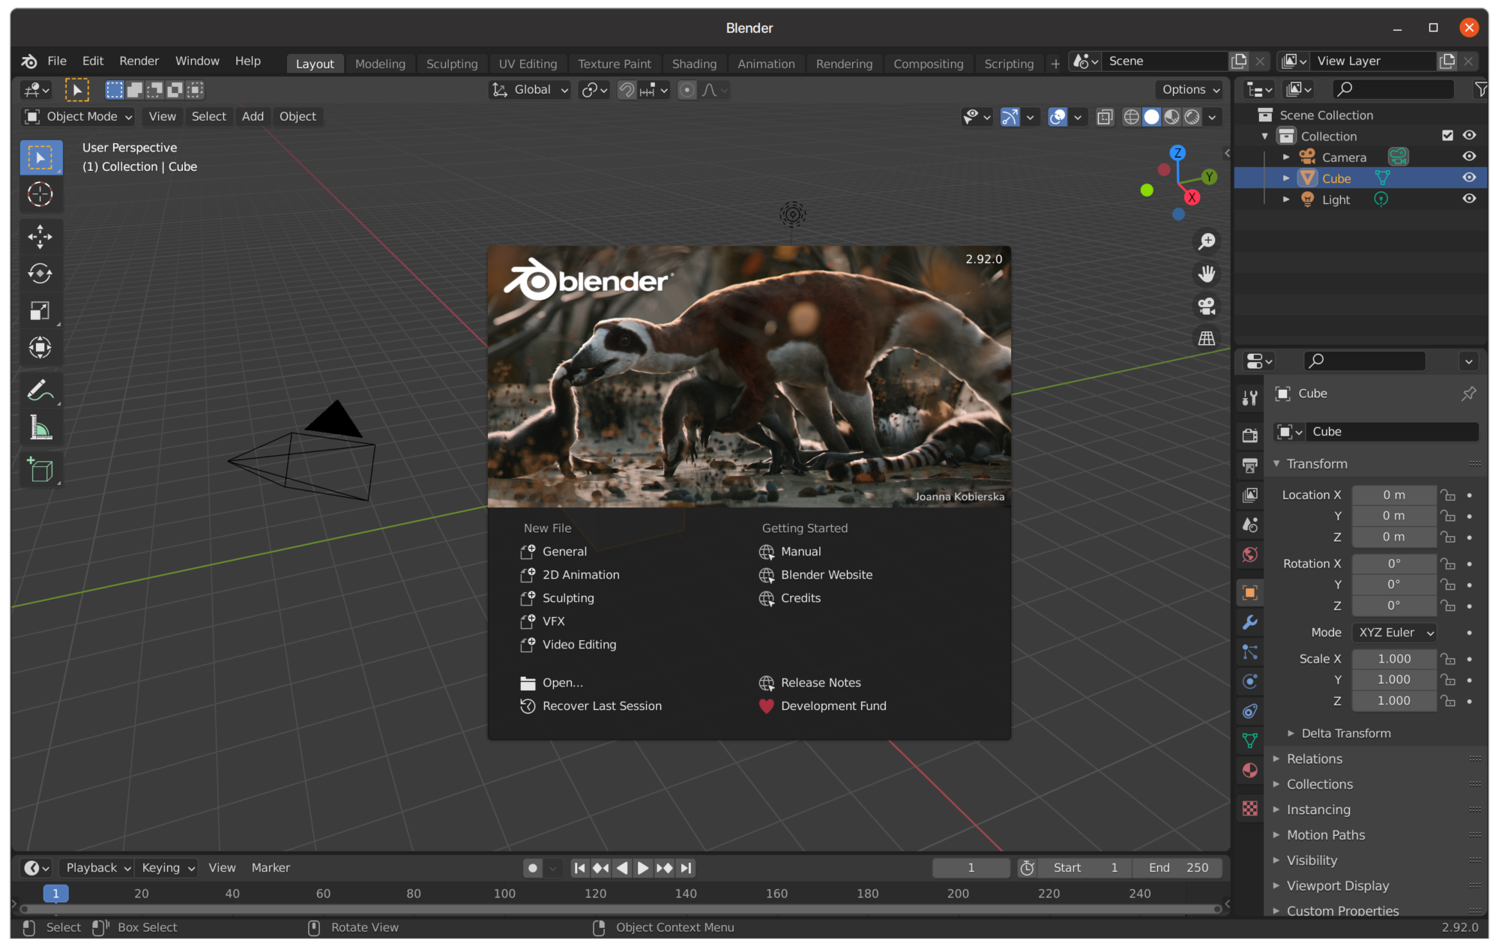Toggle camera view in viewport
This screenshot has height=949, width=1499.
[1206, 306]
